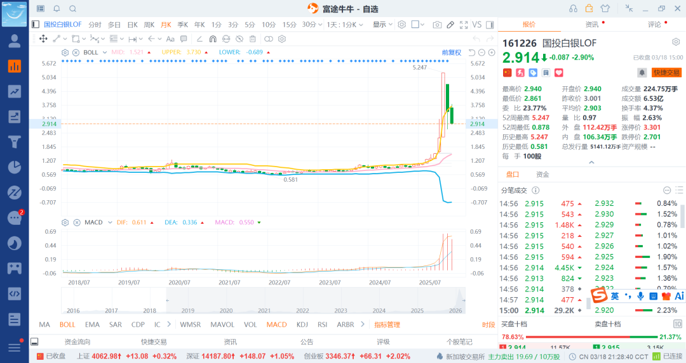Screen dimensions: 686x363
Task: Open the game controller sidebar icon
Action: 15,269
